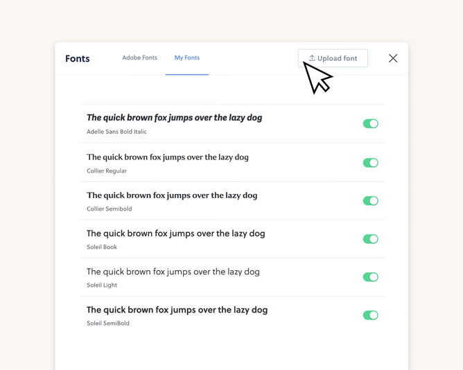Click the Collier Regular font name label
Screen dimensions: 463x370
pyautogui.click(x=107, y=170)
